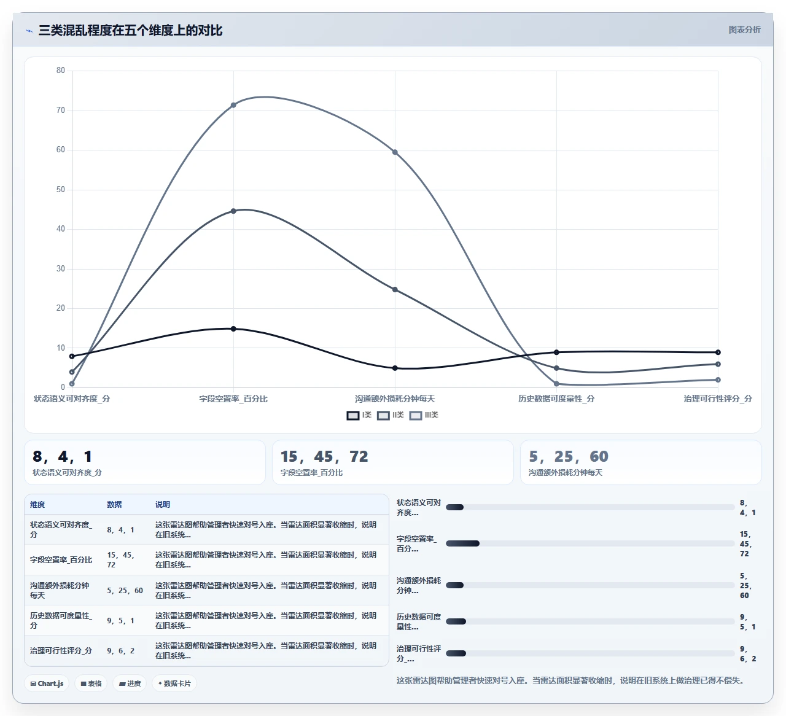Click the 图表分析 label in header
This screenshot has width=786, height=716.
click(744, 29)
